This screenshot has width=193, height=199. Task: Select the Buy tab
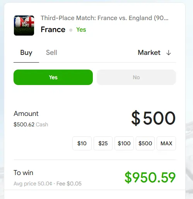coord(26,53)
